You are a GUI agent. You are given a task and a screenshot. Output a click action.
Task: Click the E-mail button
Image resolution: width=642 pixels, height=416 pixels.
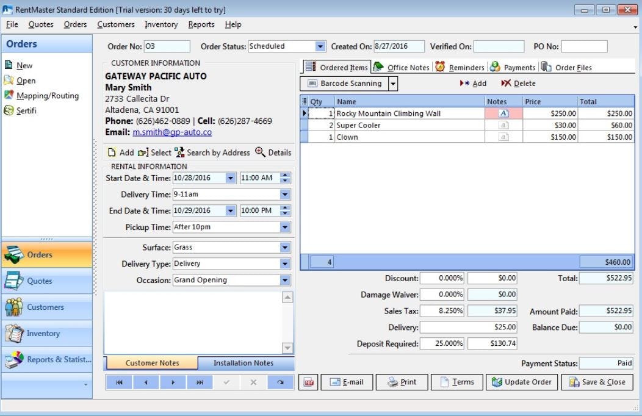click(x=347, y=382)
